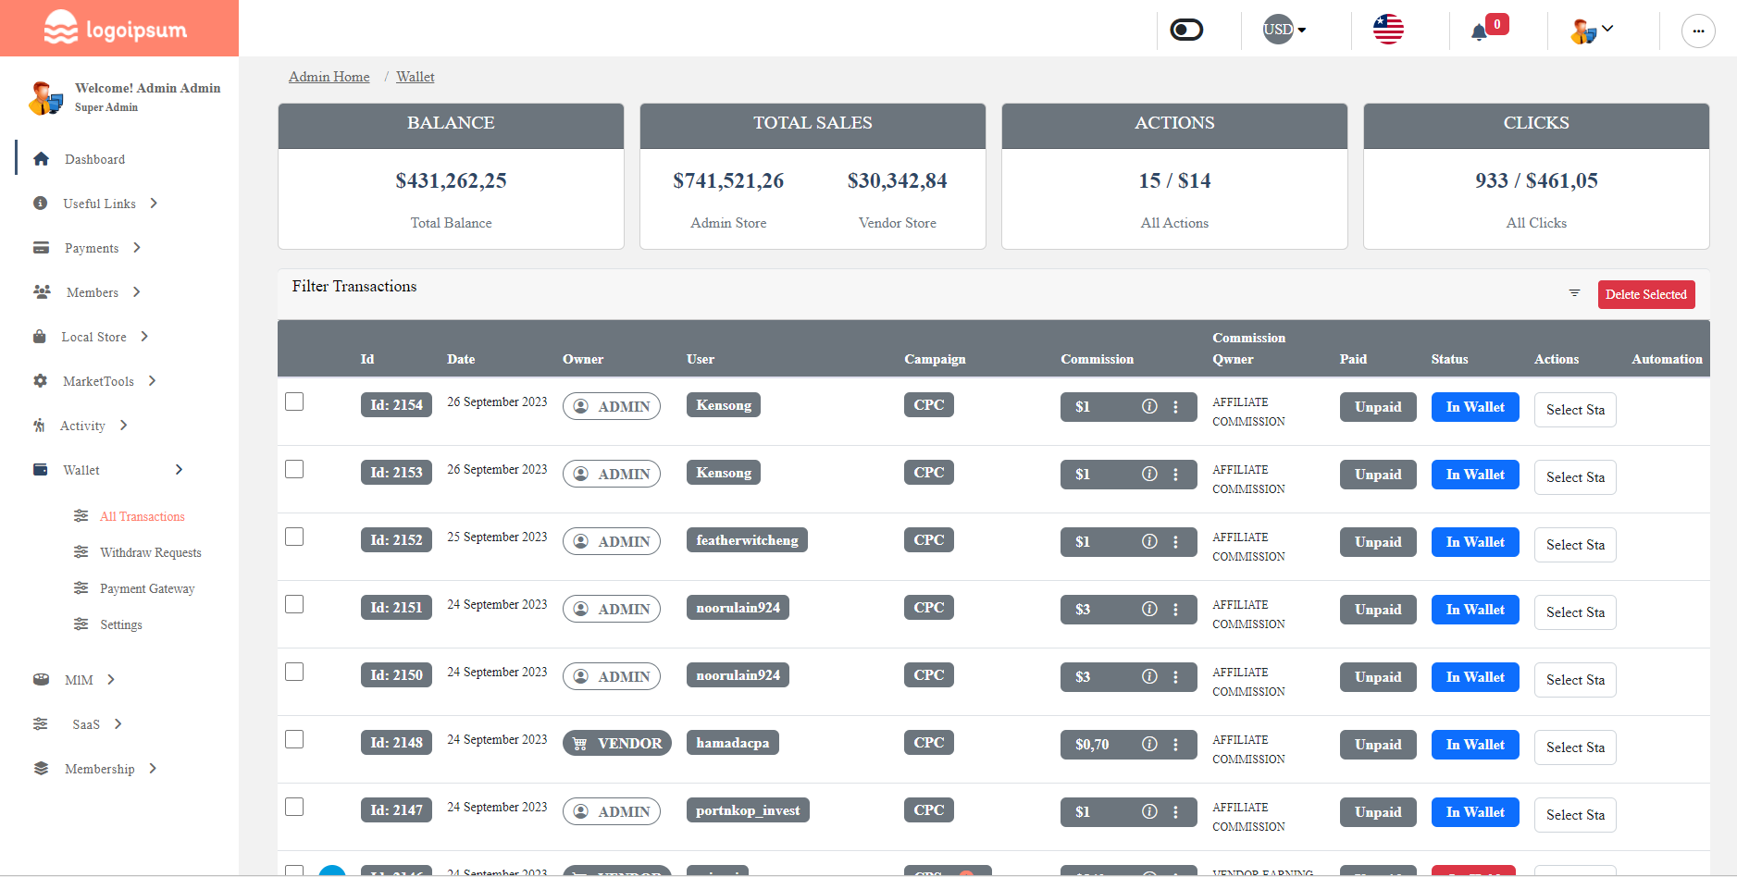Image resolution: width=1737 pixels, height=877 pixels.
Task: Open the Admin Home breadcrumb link
Action: pyautogui.click(x=329, y=76)
